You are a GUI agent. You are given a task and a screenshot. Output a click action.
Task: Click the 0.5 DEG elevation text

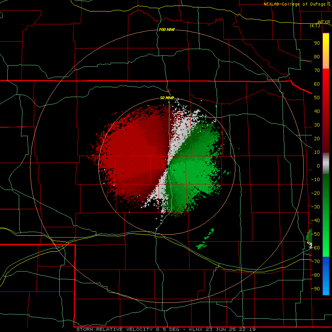point(168,329)
